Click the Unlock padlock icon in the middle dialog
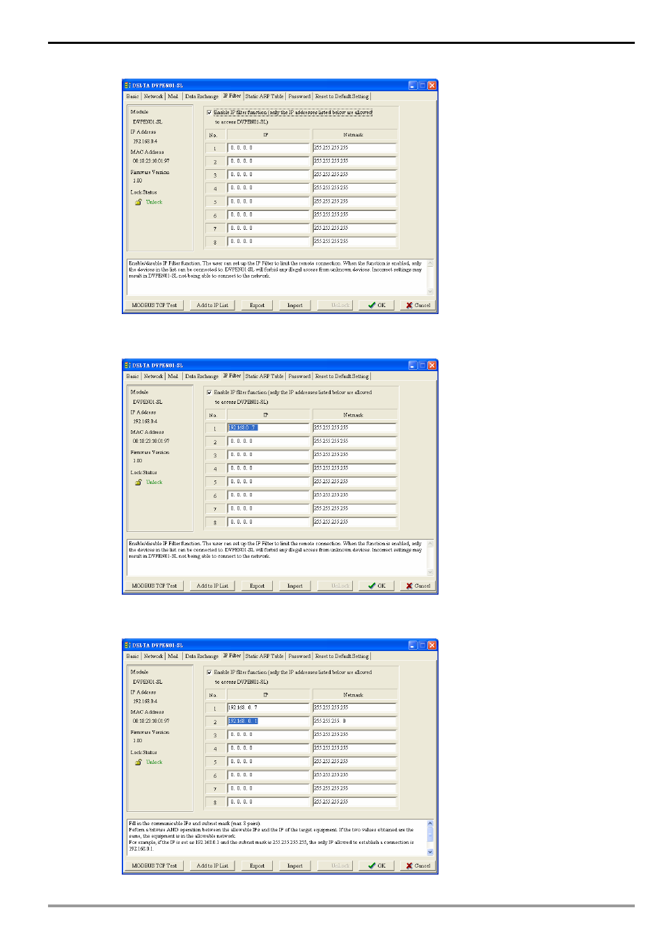This screenshot has width=664, height=940. 139,482
